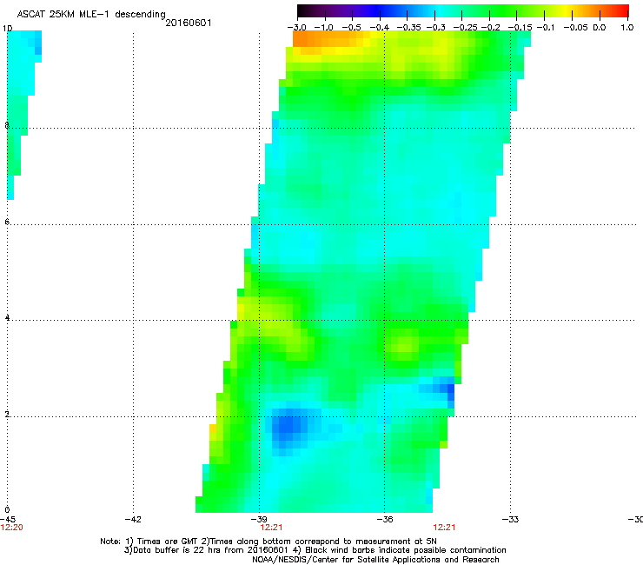Click the note line "3)Data buffer is 22 hrs"

pos(315,550)
